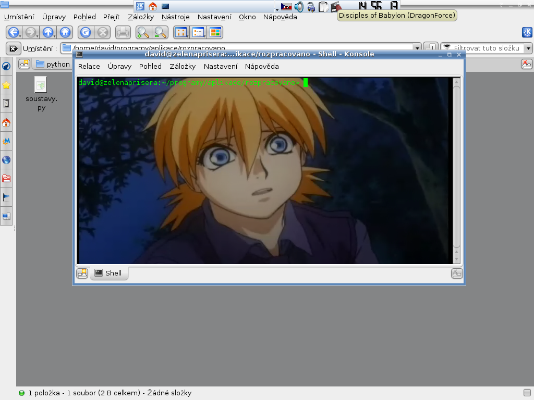
Task: Go to home folder via toolbar icon
Action: tap(65, 32)
